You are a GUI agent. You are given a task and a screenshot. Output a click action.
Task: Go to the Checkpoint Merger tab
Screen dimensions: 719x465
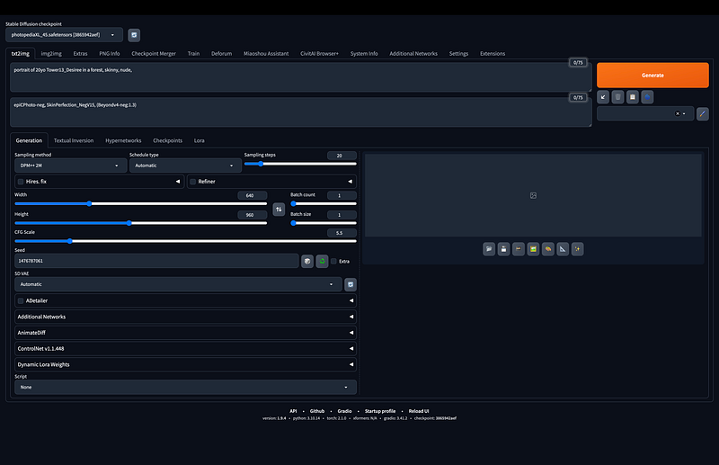154,54
